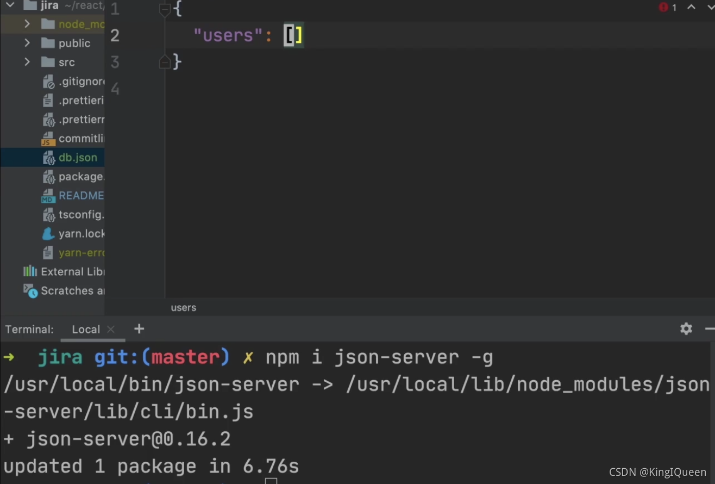This screenshot has width=715, height=484.
Task: Click the red inspection error indicator
Action: point(663,7)
